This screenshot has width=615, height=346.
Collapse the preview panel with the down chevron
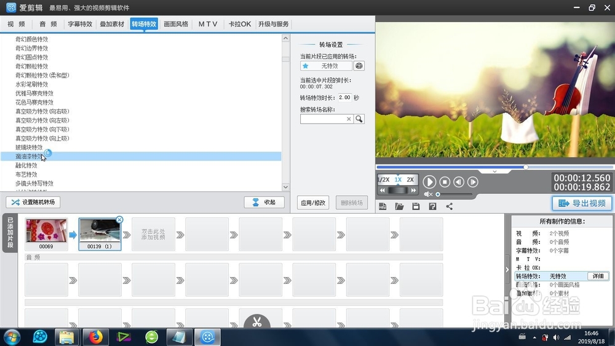494,172
